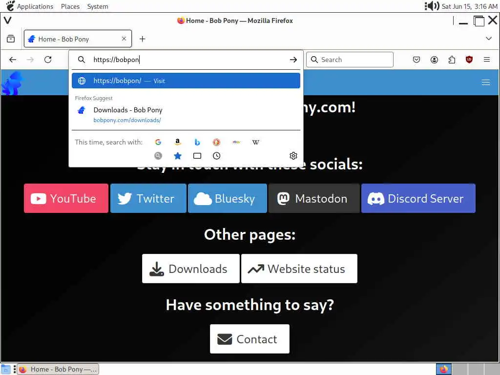Screen dimensions: 500x375
Task: Open the Places menu
Action: [x=70, y=6]
